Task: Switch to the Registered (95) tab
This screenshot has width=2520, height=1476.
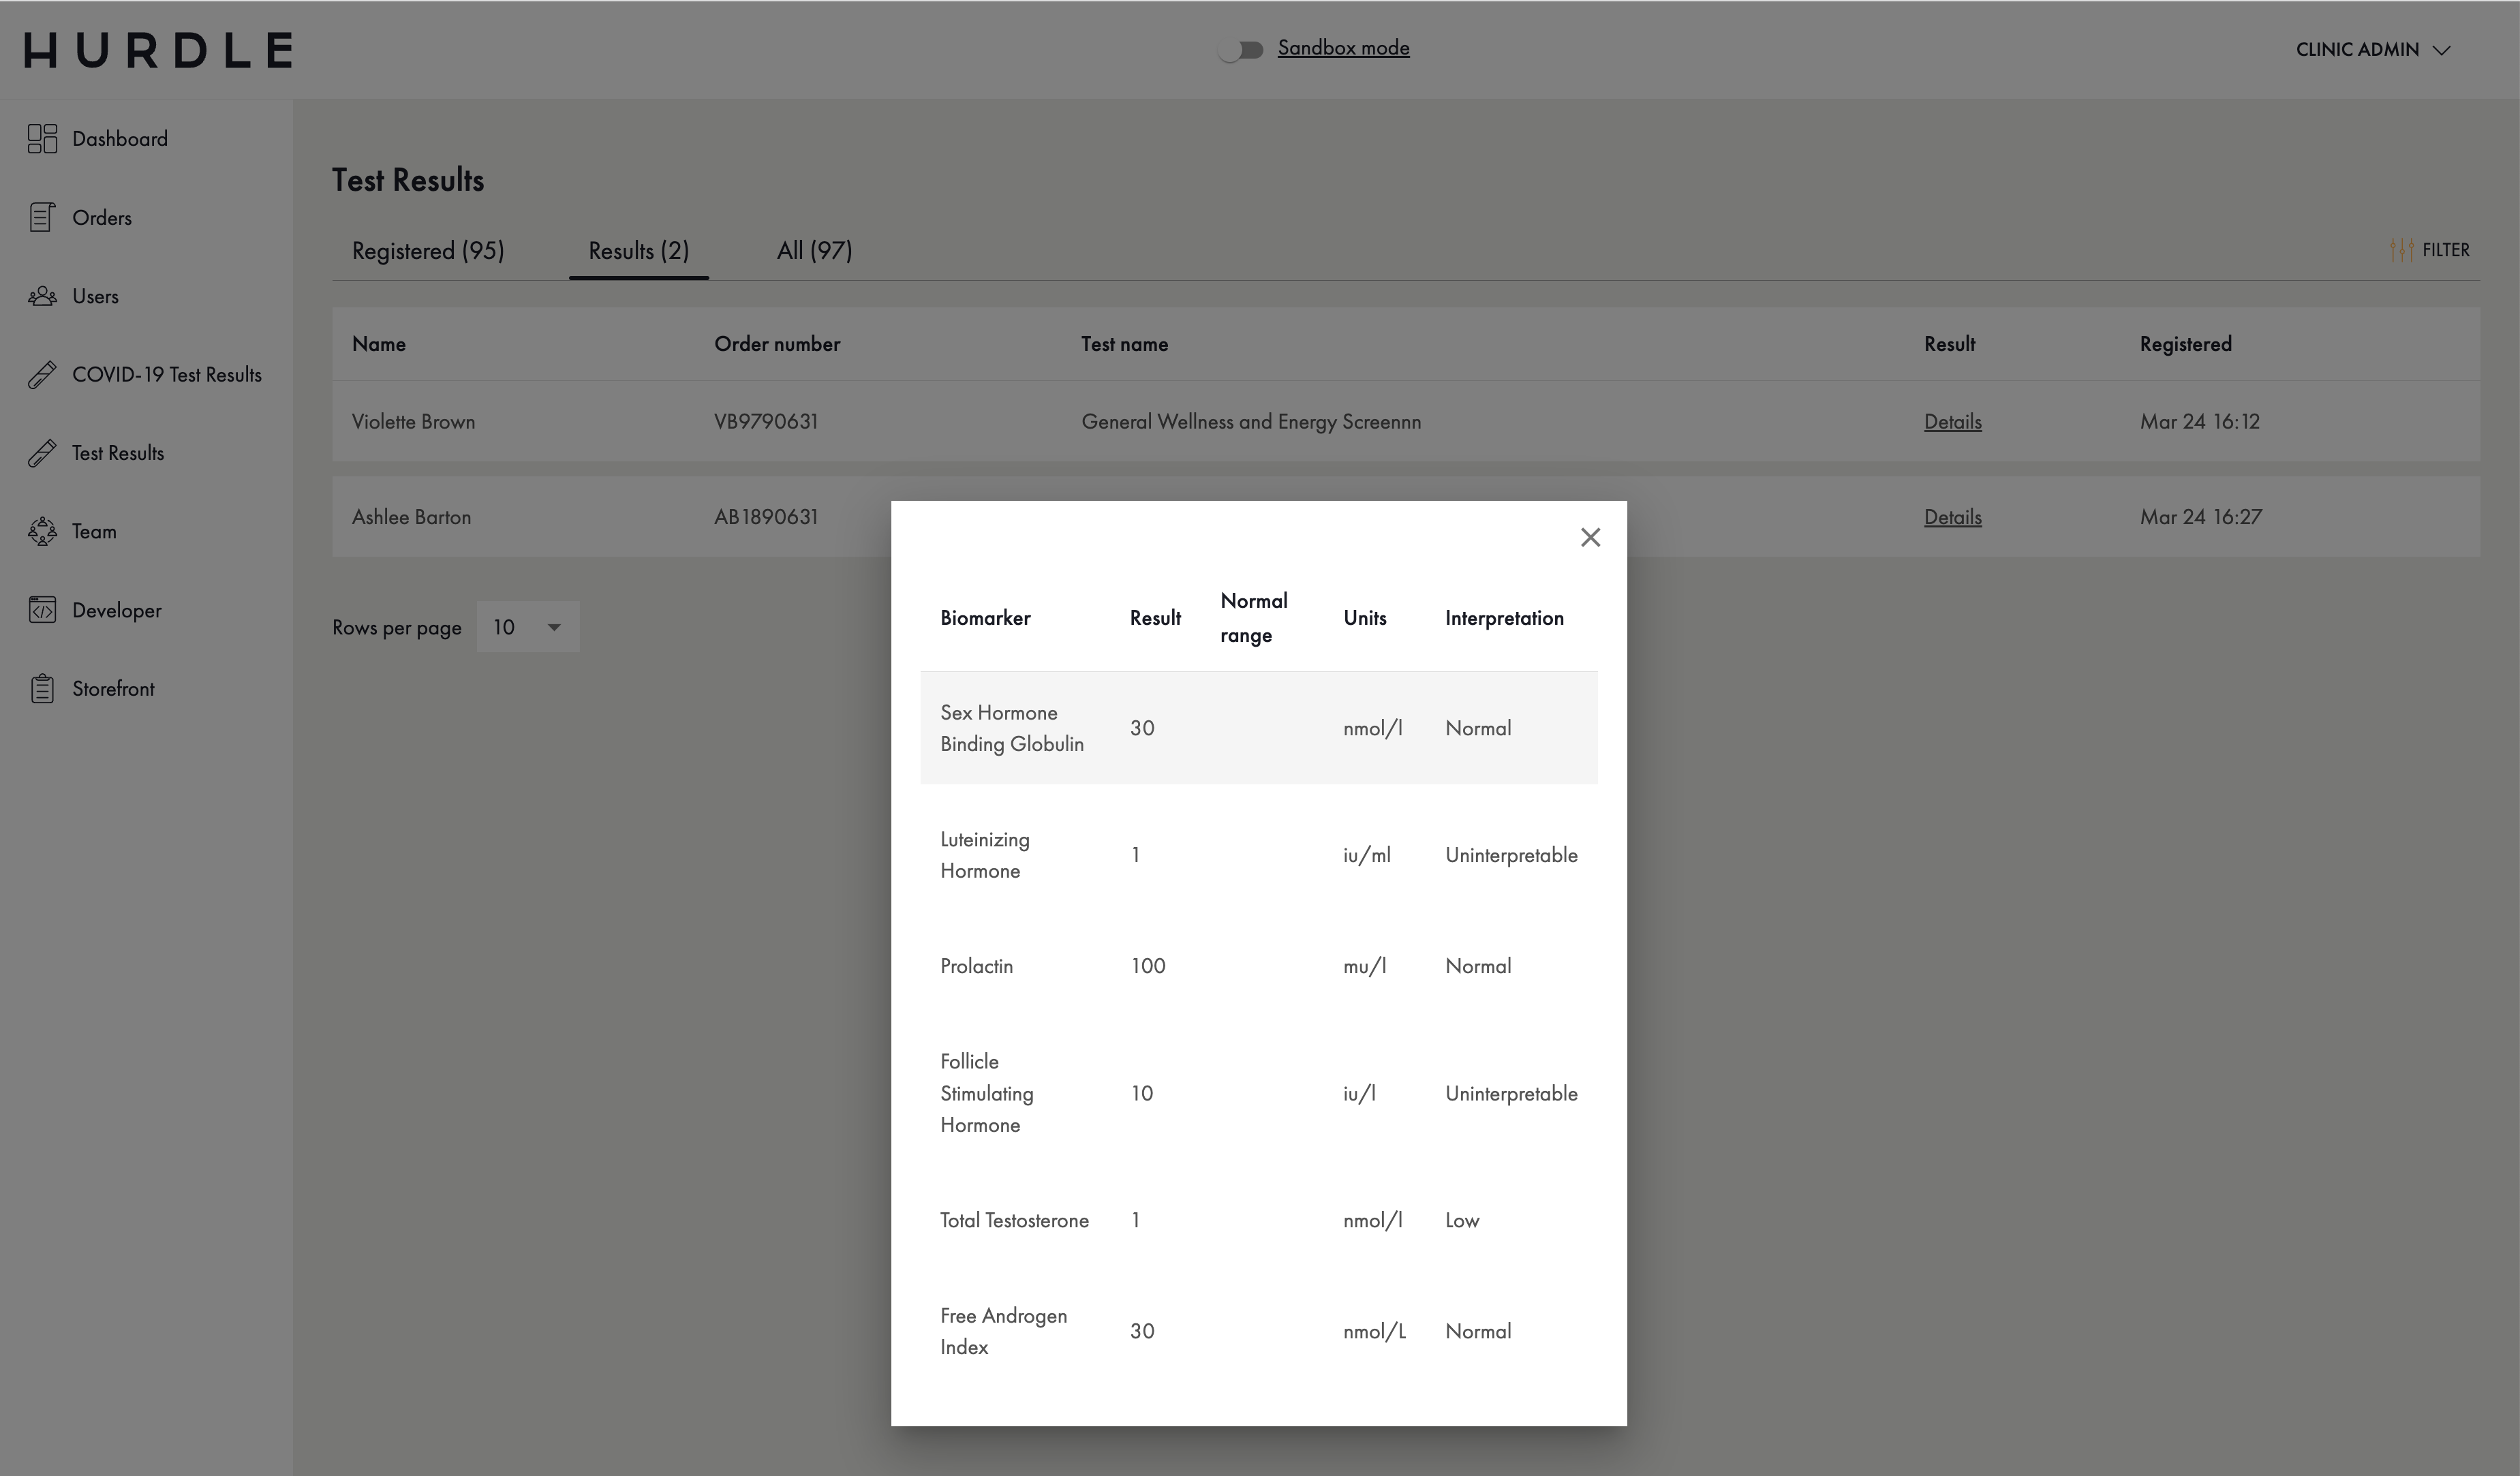Action: 428,251
